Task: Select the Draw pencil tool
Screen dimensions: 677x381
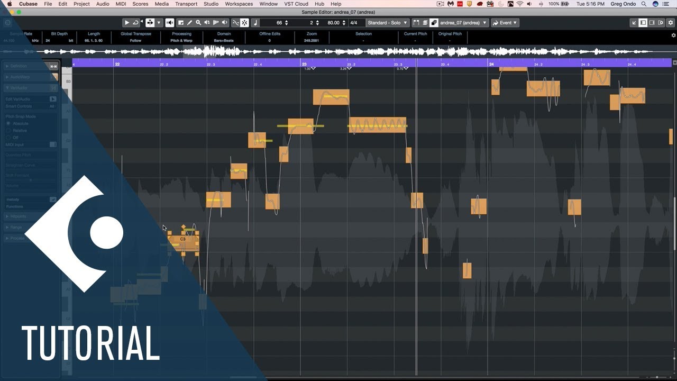Action: (x=189, y=23)
